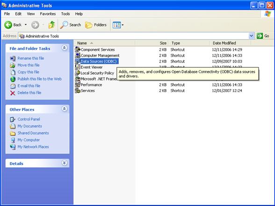
Task: Expand the Details panel
Action: [65, 163]
